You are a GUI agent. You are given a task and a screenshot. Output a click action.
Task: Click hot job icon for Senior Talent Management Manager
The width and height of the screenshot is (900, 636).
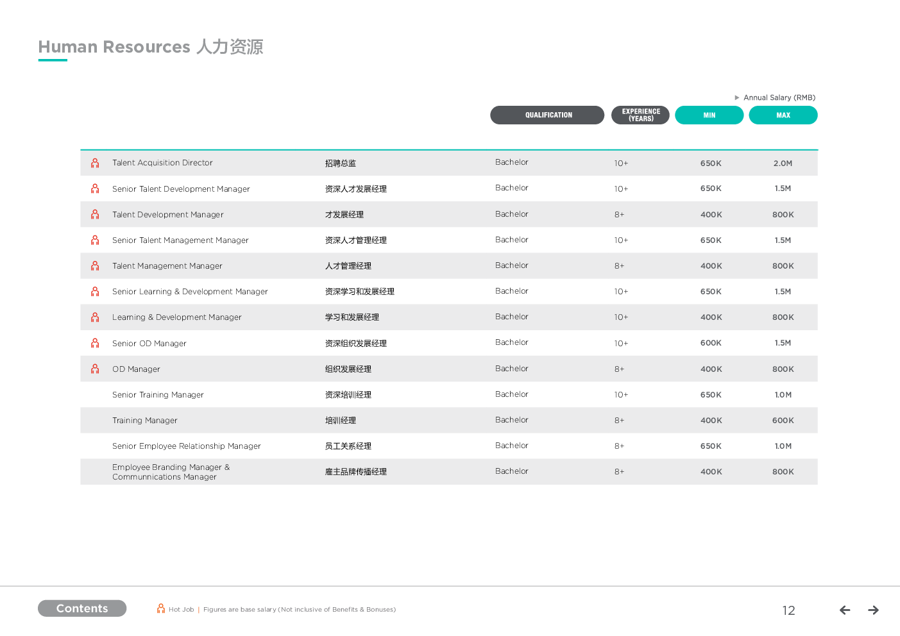[x=95, y=240]
